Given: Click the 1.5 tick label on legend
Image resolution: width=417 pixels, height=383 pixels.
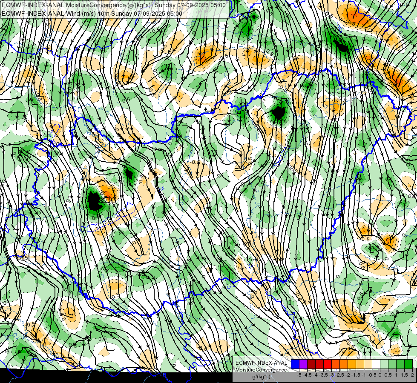Looking at the screenshot, I should pyautogui.click(x=405, y=375).
